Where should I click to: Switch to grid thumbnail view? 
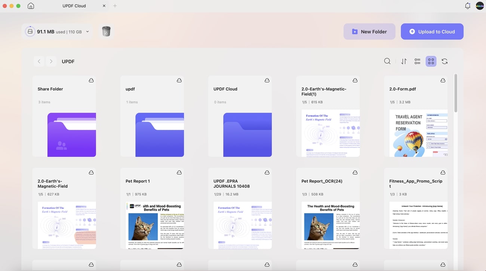tap(431, 61)
